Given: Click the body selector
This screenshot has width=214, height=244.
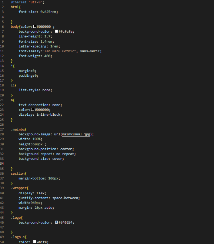Looking at the screenshot, I should click(x=14, y=27).
